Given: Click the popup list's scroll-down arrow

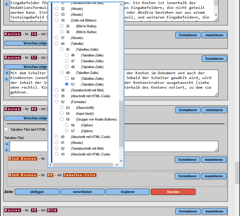Looking at the screenshot, I should [121, 161].
